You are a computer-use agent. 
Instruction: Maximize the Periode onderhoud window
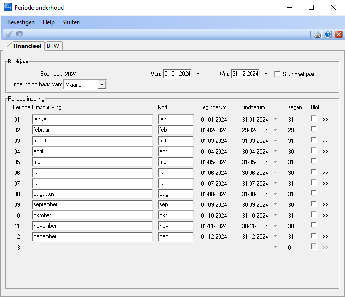coord(311,7)
